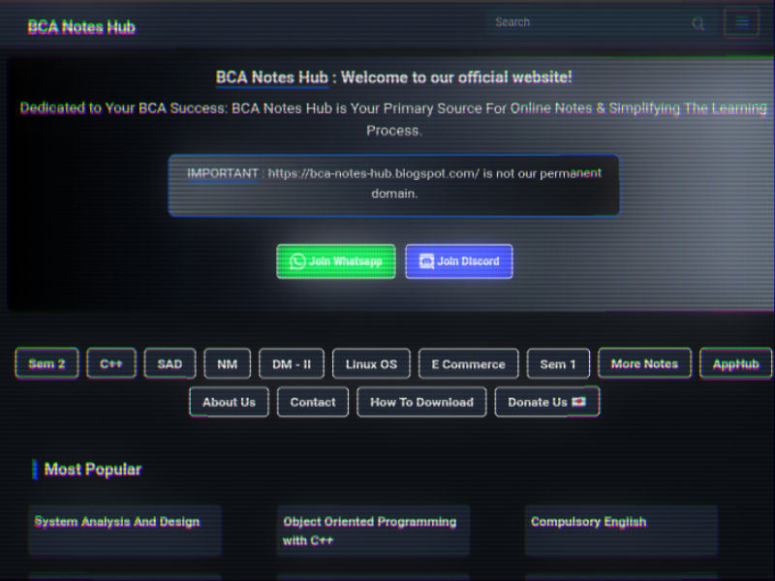
Task: Select the DM - II category
Action: [x=292, y=364]
